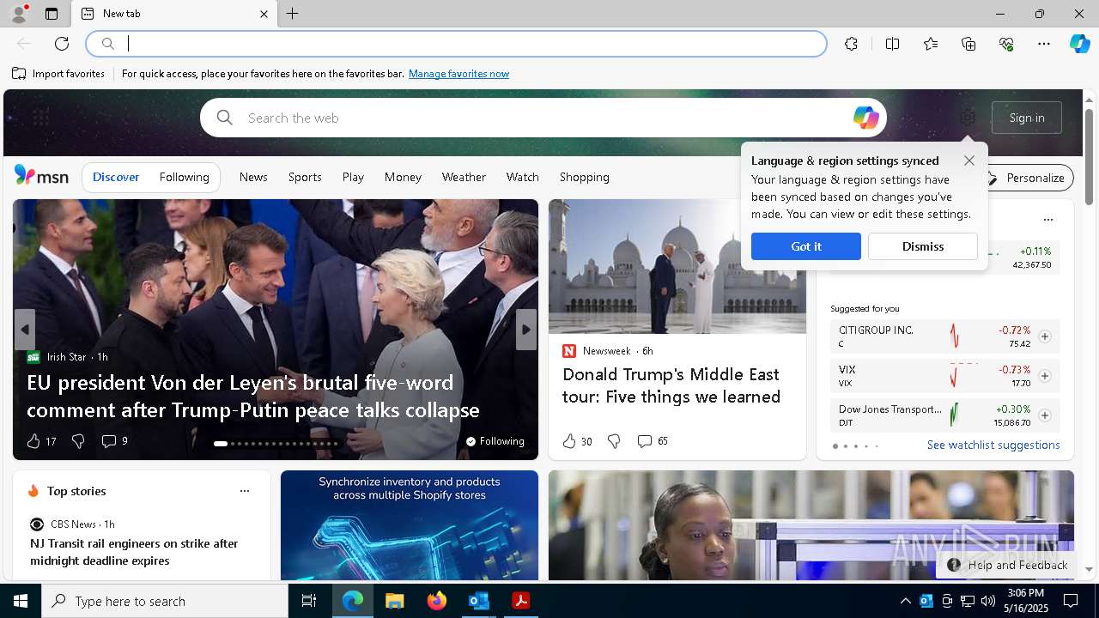Open Adobe Acrobat from taskbar

pos(520,601)
